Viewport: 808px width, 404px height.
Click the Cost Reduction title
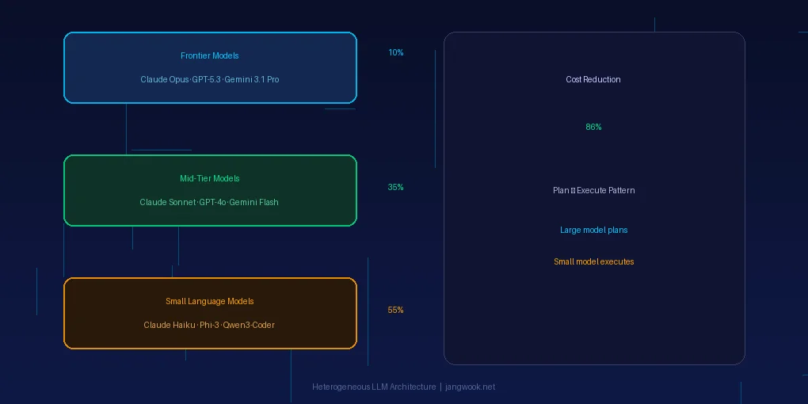[x=593, y=80]
